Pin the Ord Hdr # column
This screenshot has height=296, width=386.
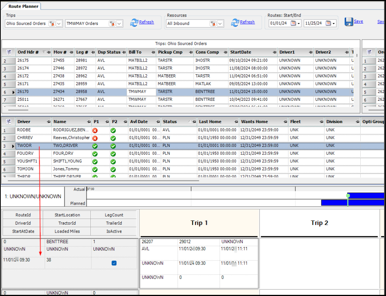[x=48, y=52]
